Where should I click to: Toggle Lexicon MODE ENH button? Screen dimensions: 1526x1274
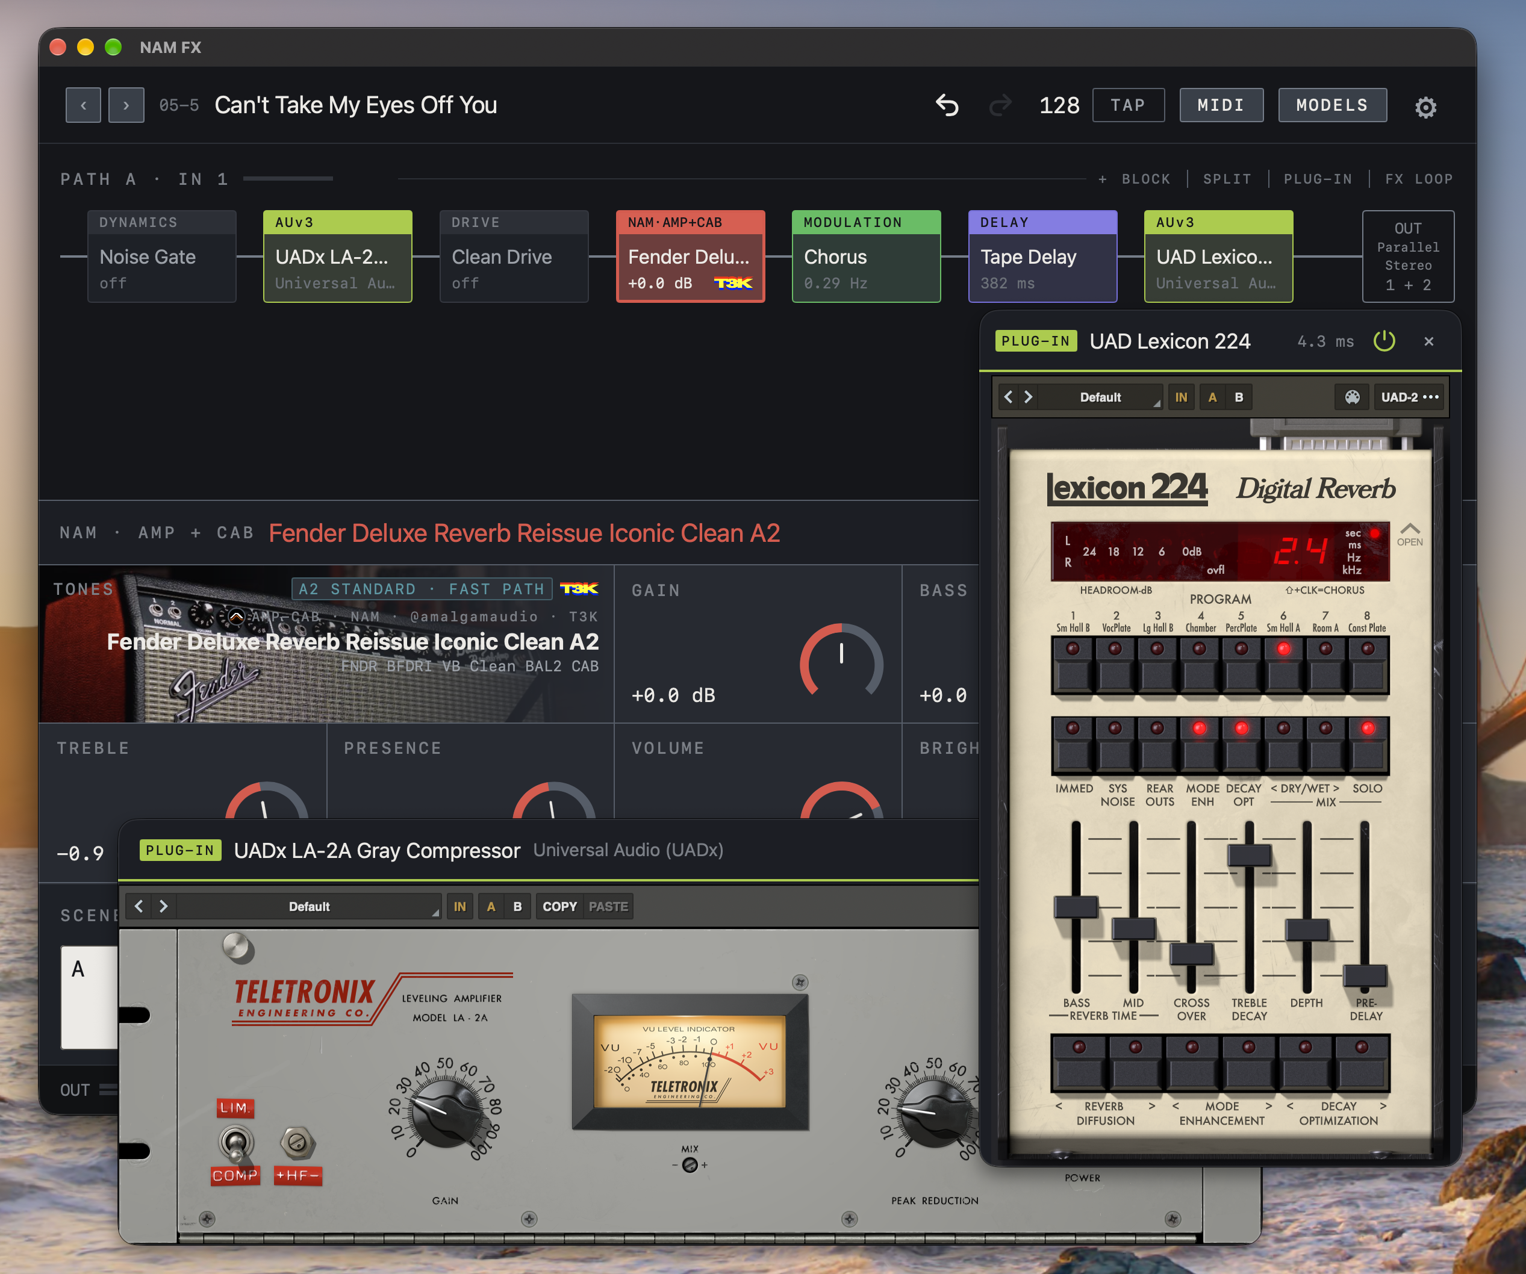[1200, 745]
